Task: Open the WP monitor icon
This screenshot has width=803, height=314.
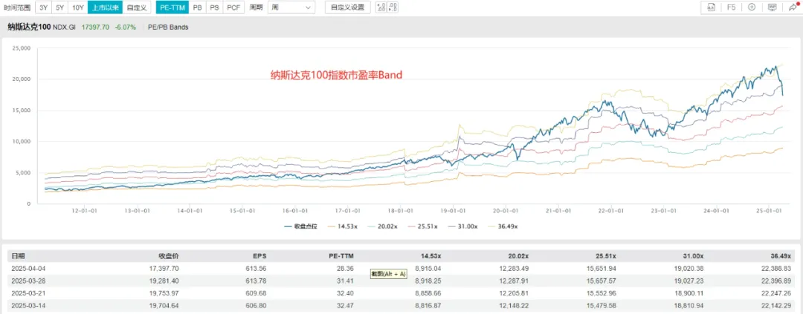Action: (772, 7)
